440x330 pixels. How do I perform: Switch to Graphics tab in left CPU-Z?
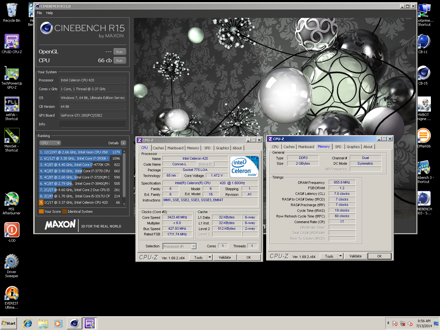223,148
